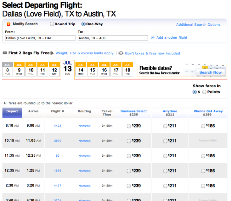
Task: Click the 9:00 AM arrival time cell
Action: pos(33,126)
